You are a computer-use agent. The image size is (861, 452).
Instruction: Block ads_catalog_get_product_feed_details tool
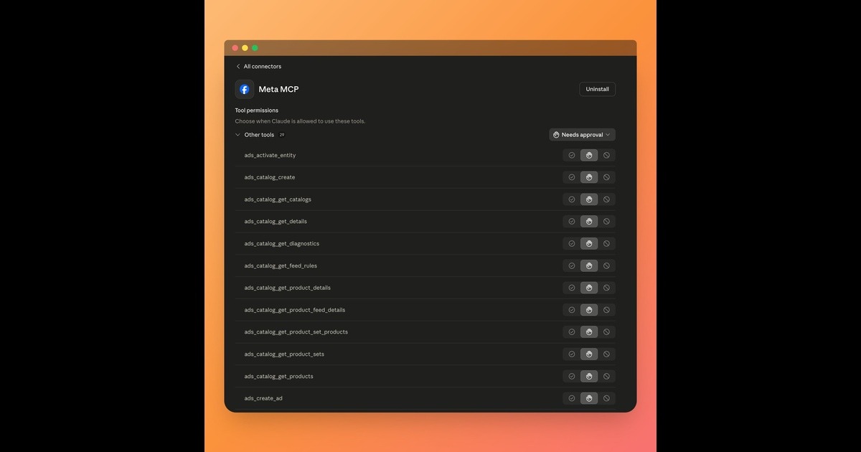pos(606,310)
